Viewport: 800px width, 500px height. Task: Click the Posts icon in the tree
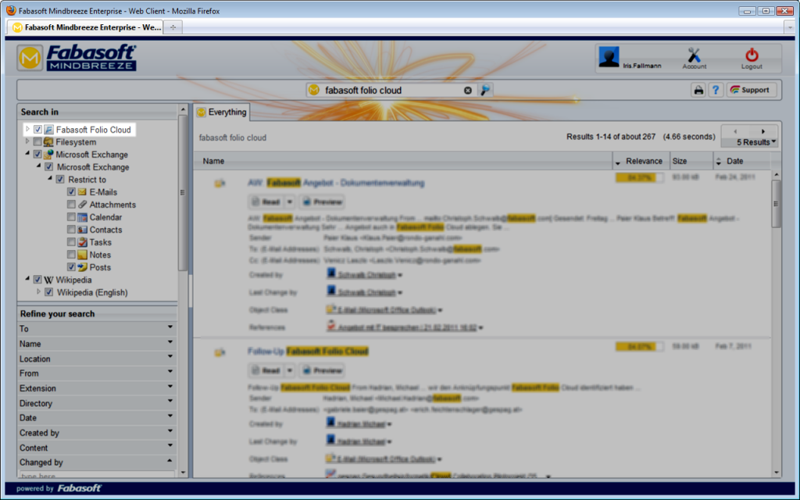(82, 267)
